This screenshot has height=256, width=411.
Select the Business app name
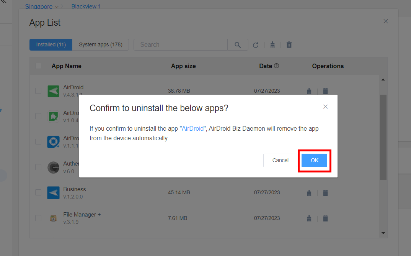pos(75,189)
